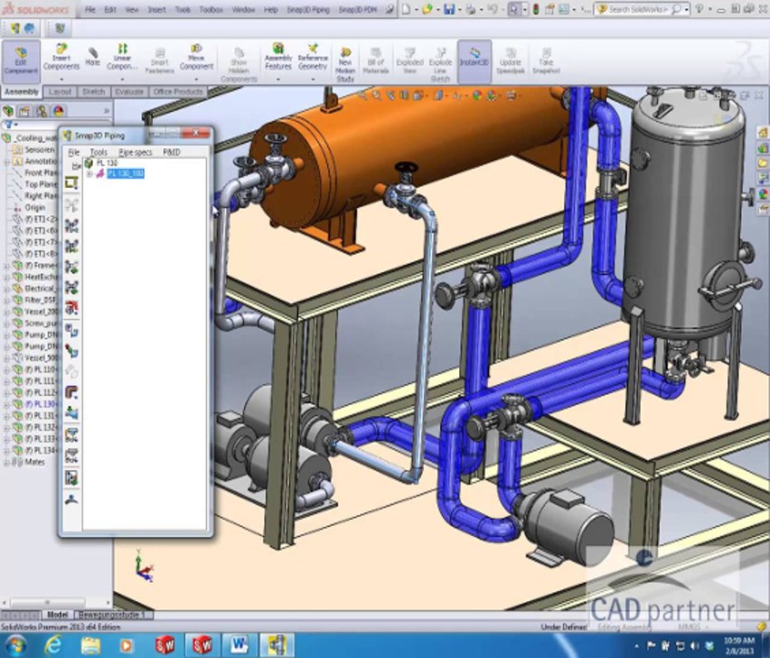The width and height of the screenshot is (770, 658).
Task: Open the Reference Geometry dropdown arrow
Action: point(313,79)
